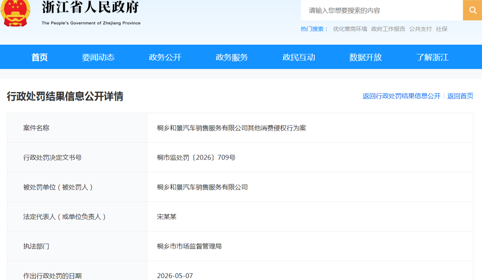Open the 数据开放 navigation tab

pos(365,57)
